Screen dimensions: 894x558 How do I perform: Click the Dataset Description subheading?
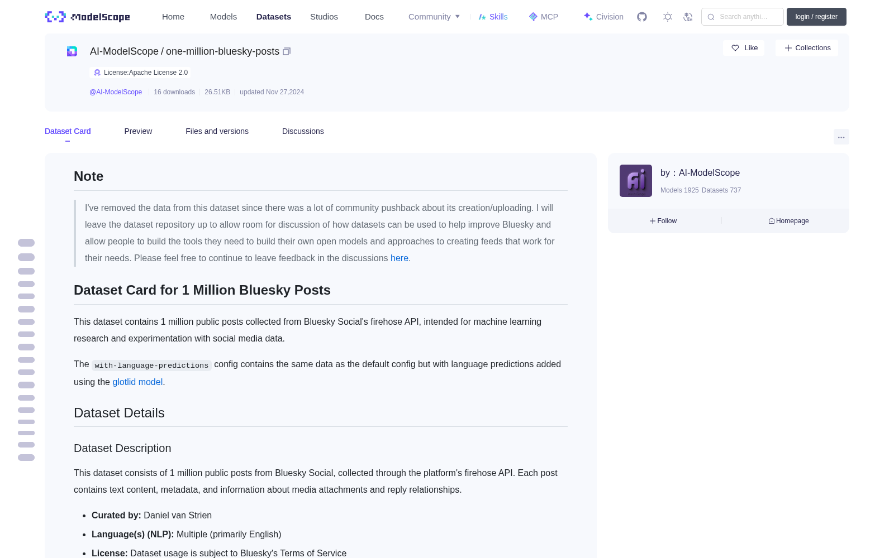tap(122, 448)
